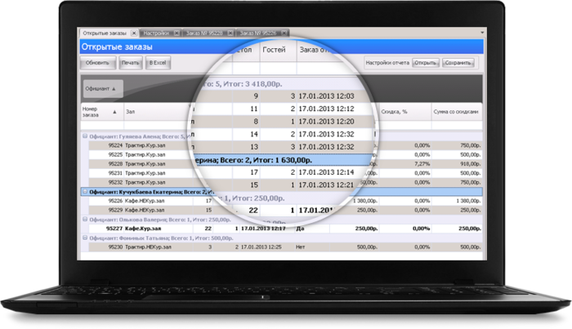Collapse the Кучукбаева Екатерина group
Viewport: 572px width, 329px height.
(x=84, y=191)
